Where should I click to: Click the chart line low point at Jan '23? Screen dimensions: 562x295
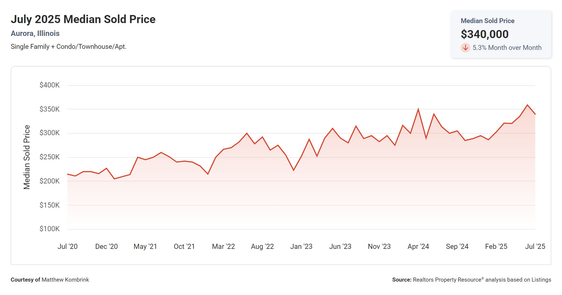point(294,170)
